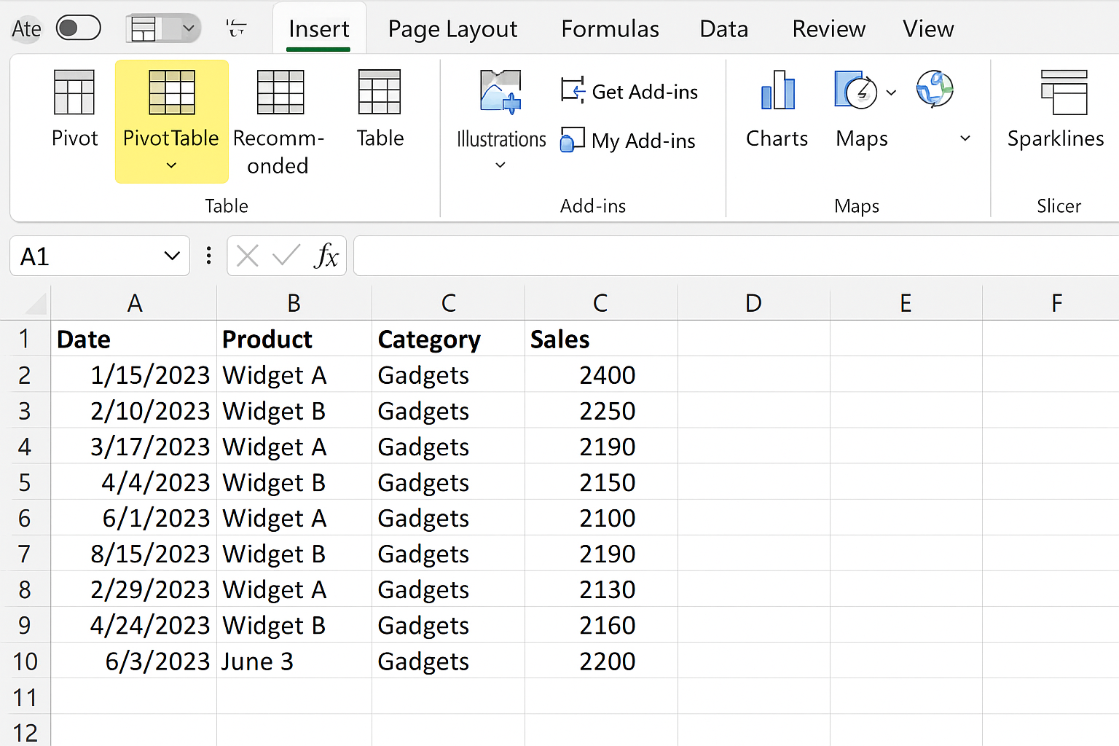Click the three-dot handle beside Name Box
Screen dimensions: 1119x746
pyautogui.click(x=209, y=256)
